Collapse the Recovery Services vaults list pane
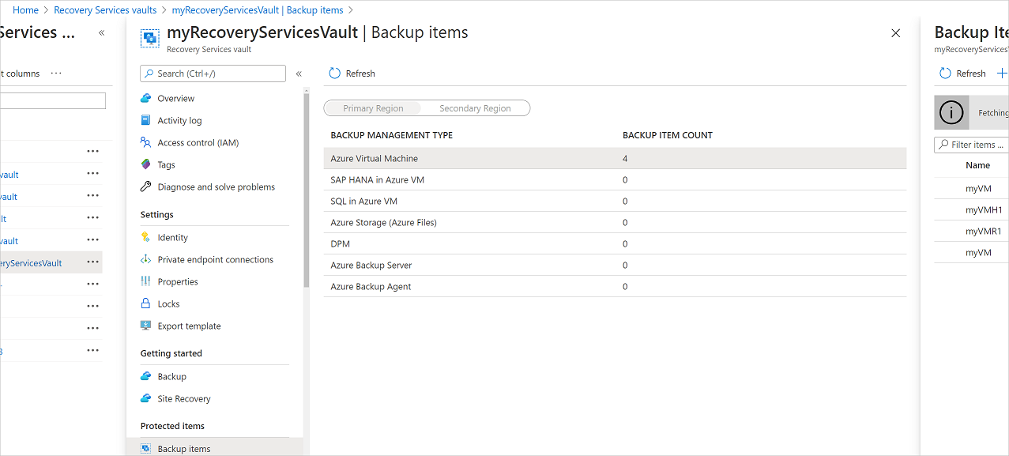 pyautogui.click(x=100, y=32)
